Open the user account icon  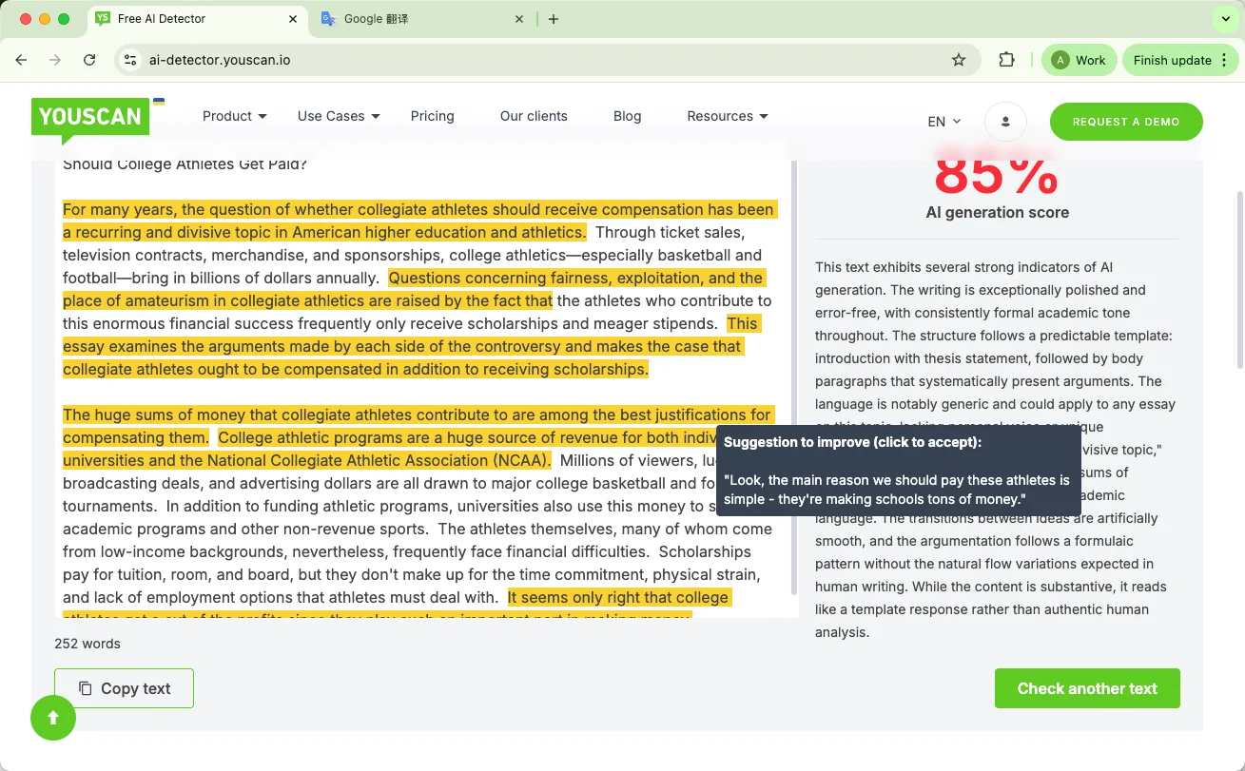1005,122
